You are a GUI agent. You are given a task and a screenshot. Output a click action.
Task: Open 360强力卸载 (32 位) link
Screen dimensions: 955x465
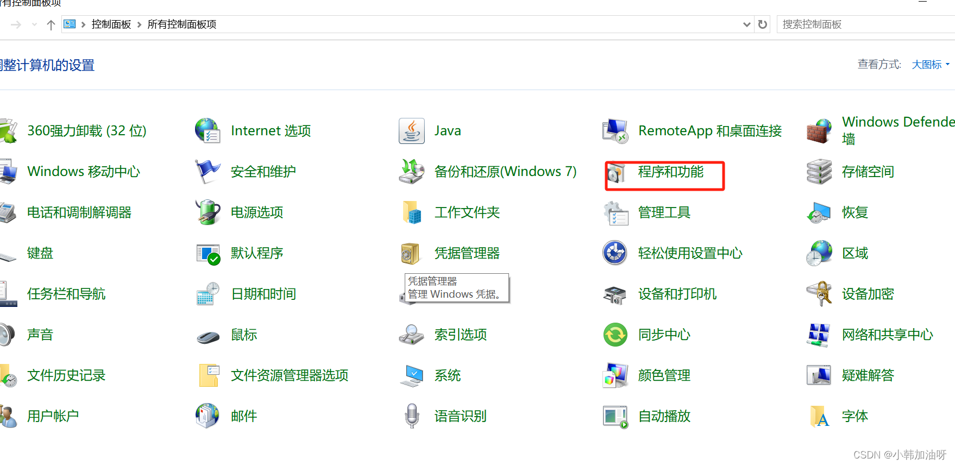(x=87, y=131)
